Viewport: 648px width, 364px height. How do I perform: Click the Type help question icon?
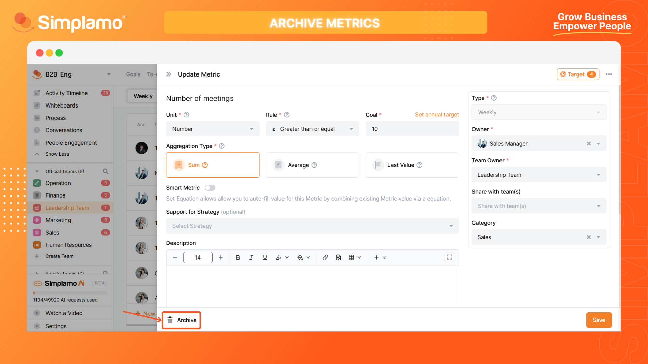(x=494, y=98)
